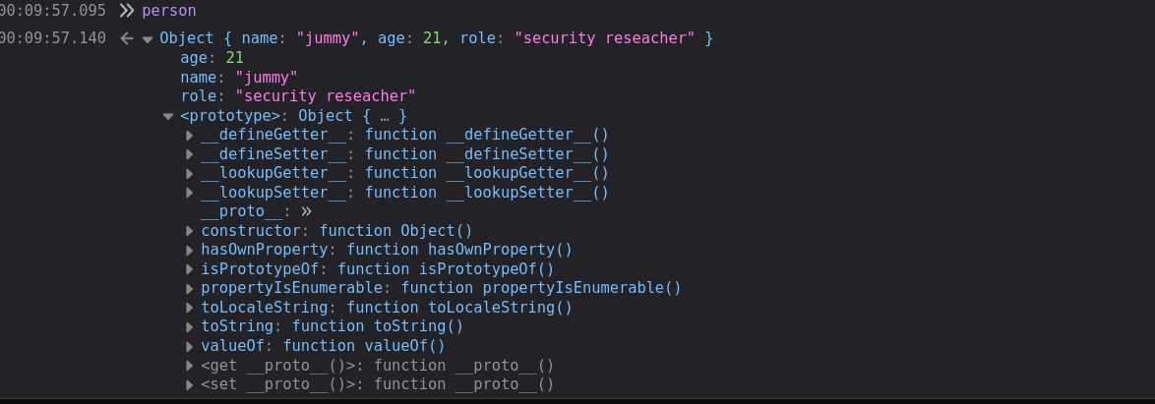This screenshot has width=1155, height=404.
Task: Collapse the <prototype> disclosure triangle
Action: point(168,116)
